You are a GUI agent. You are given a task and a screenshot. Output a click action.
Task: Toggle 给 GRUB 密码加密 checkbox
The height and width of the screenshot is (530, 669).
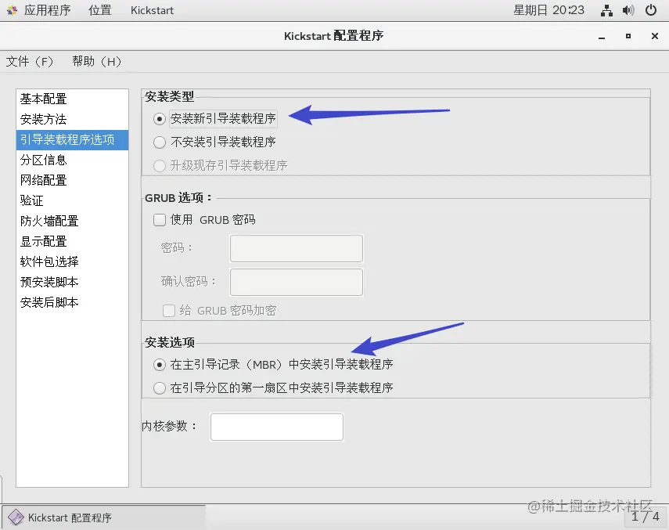169,311
